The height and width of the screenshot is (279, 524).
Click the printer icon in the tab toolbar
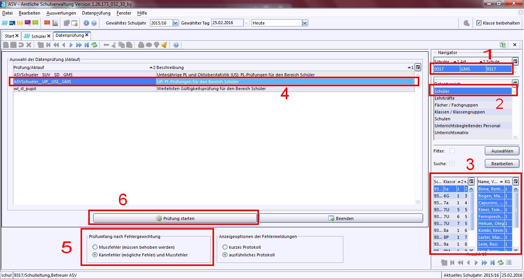click(141, 45)
